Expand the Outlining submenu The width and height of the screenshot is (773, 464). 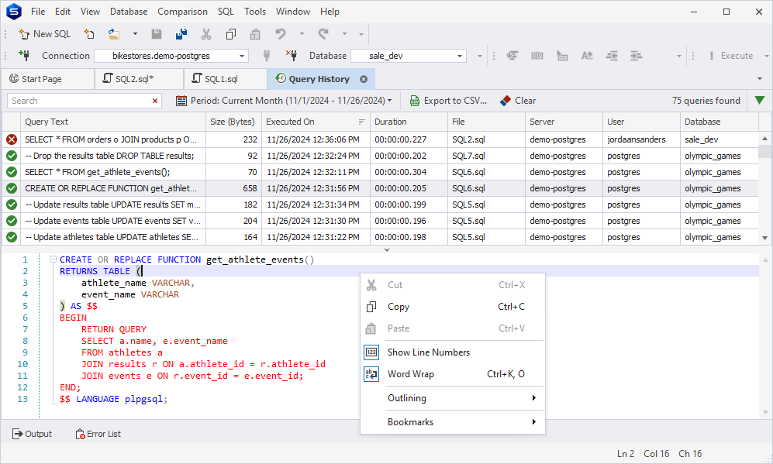(453, 398)
